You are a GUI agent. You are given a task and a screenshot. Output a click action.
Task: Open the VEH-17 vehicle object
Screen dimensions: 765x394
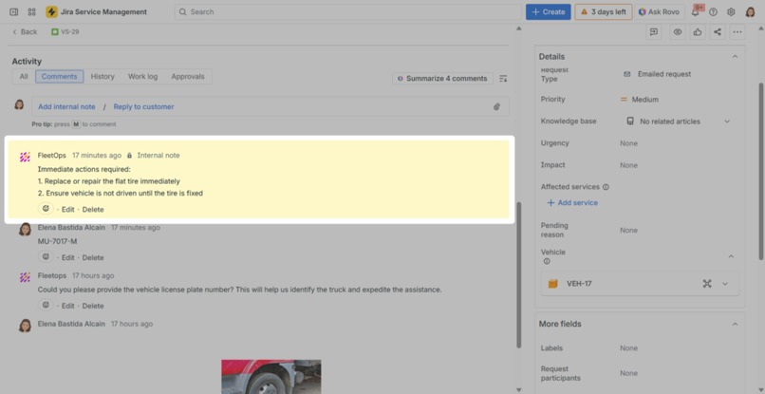click(579, 284)
